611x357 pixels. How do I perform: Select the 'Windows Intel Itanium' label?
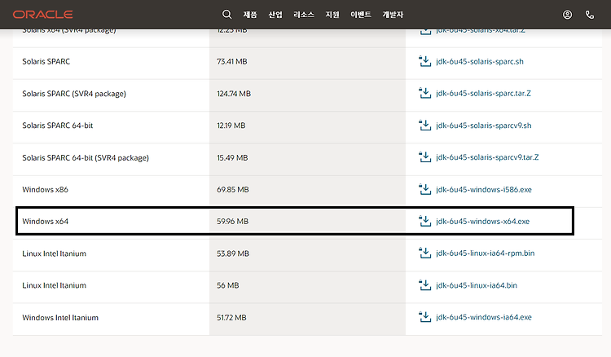[60, 318]
